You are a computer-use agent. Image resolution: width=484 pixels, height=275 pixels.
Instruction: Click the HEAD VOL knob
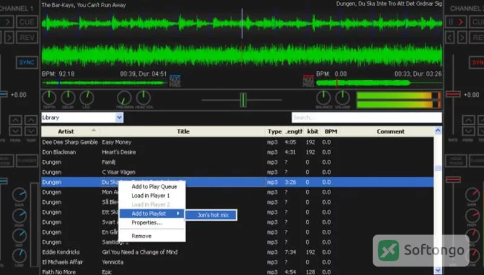point(143,98)
